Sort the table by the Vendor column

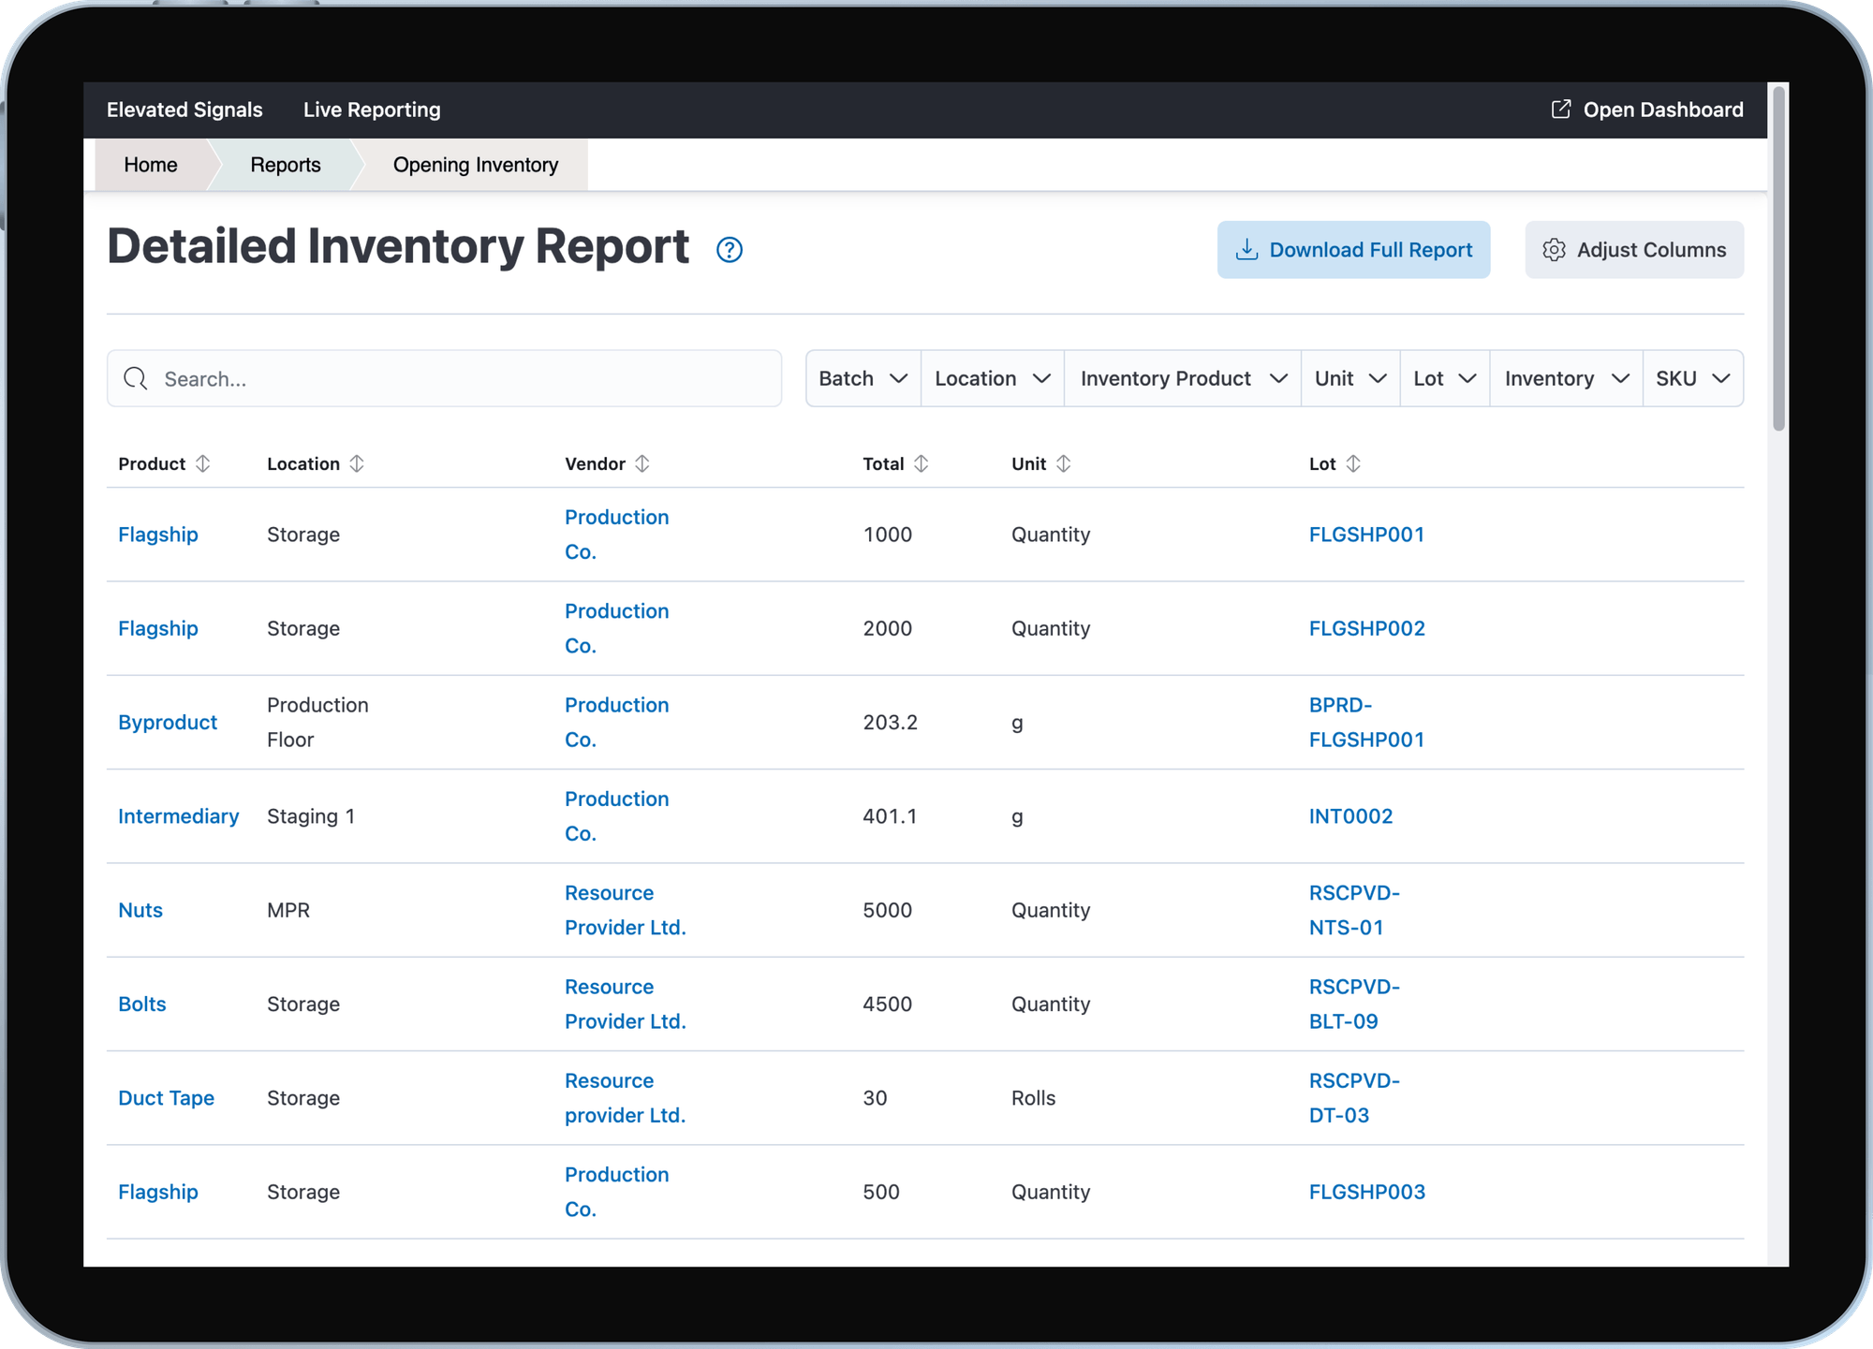642,463
